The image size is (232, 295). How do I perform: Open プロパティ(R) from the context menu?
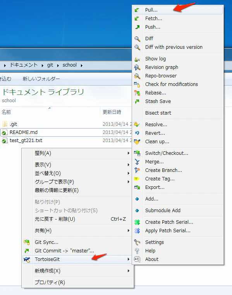tap(77, 282)
